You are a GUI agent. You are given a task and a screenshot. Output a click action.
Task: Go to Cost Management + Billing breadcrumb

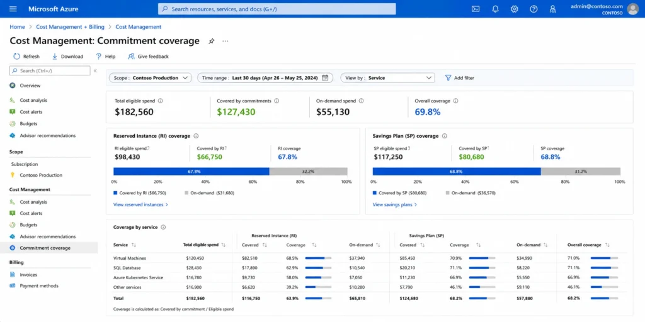70,26
